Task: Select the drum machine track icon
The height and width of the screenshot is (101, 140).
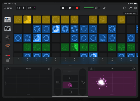Action: pyautogui.click(x=8, y=20)
